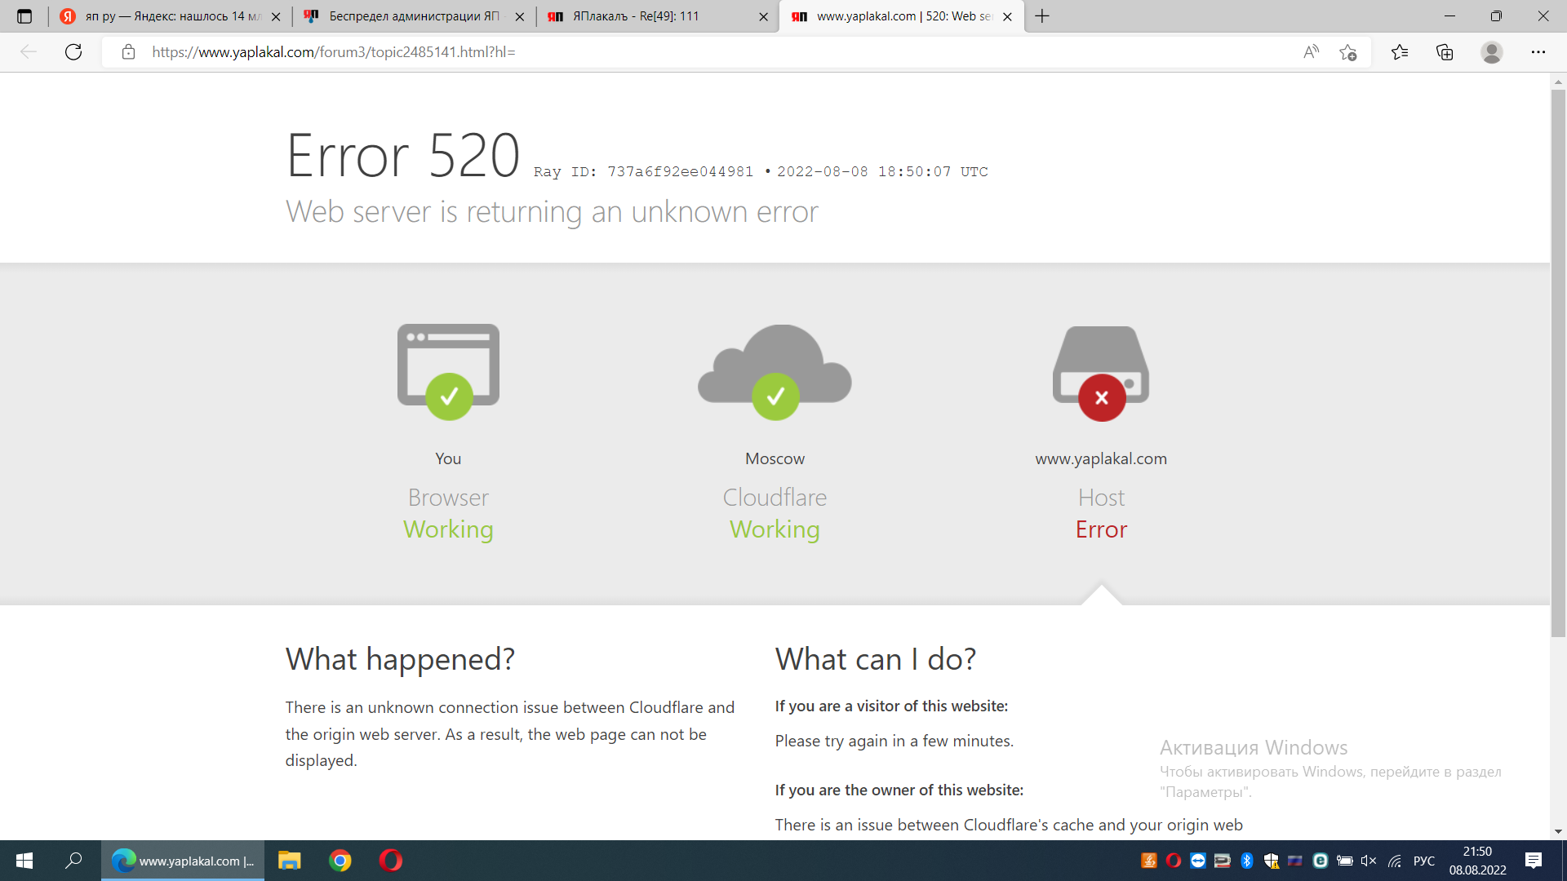Open the Favorites list icon

(x=1400, y=52)
